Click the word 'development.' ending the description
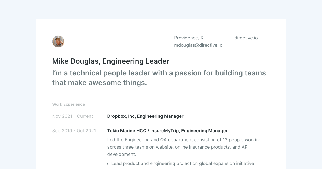Image resolution: width=322 pixels, height=169 pixels. (122, 154)
